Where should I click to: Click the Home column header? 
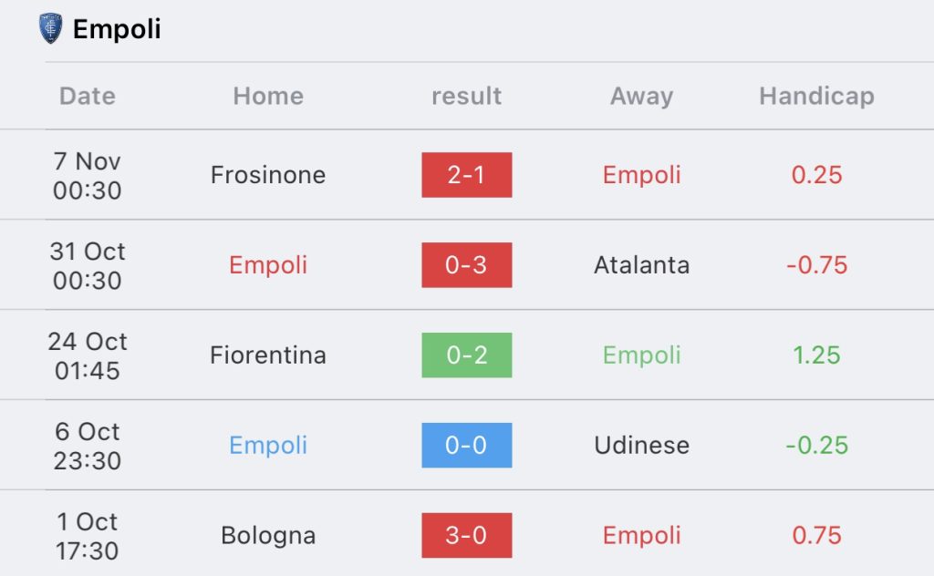(268, 96)
